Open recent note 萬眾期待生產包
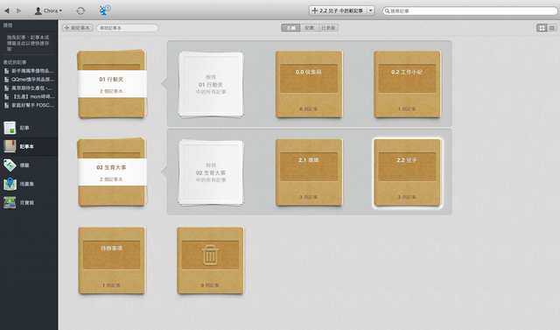 pyautogui.click(x=29, y=88)
